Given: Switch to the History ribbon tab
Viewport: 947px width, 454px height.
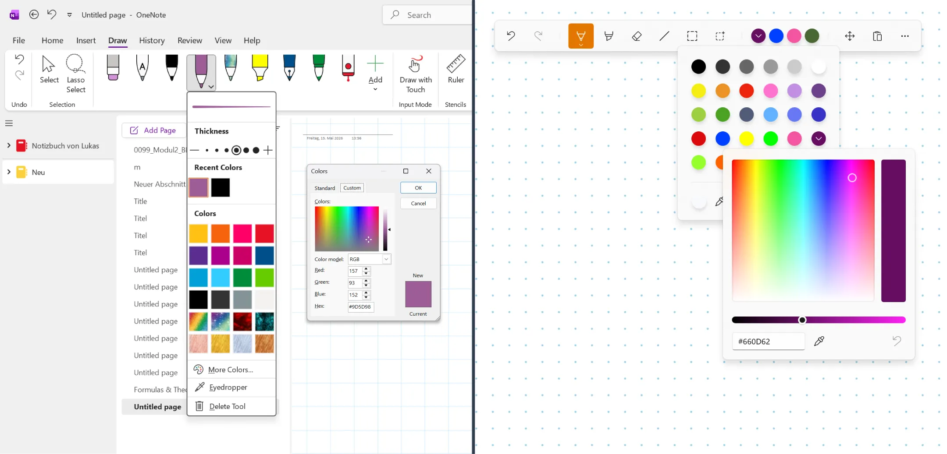Looking at the screenshot, I should 152,40.
